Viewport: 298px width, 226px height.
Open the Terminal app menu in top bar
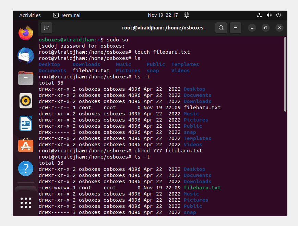click(67, 15)
